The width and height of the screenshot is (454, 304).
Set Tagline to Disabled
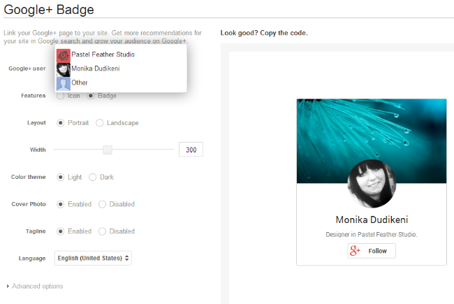click(x=102, y=231)
